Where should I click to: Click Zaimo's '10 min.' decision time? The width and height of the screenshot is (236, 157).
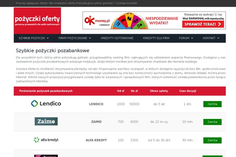pos(188,122)
